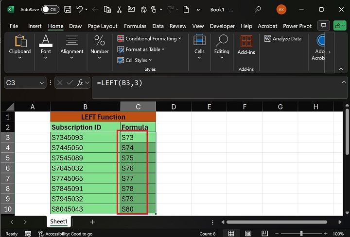Cancel formula entry with the X icon
This screenshot has height=237, width=350.
pos(60,83)
